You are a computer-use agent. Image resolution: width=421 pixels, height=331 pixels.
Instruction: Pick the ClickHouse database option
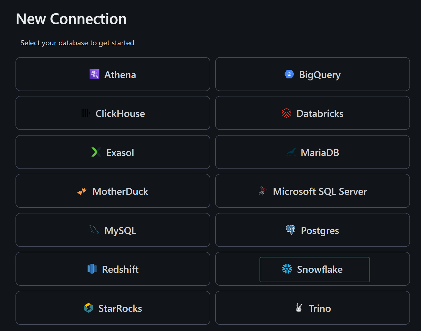pyautogui.click(x=113, y=113)
